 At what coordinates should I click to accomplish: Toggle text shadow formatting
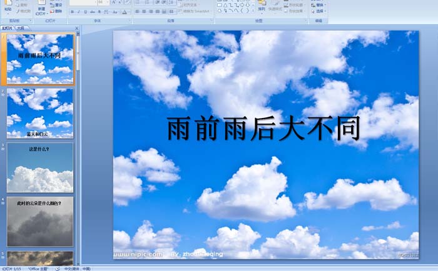coord(99,12)
